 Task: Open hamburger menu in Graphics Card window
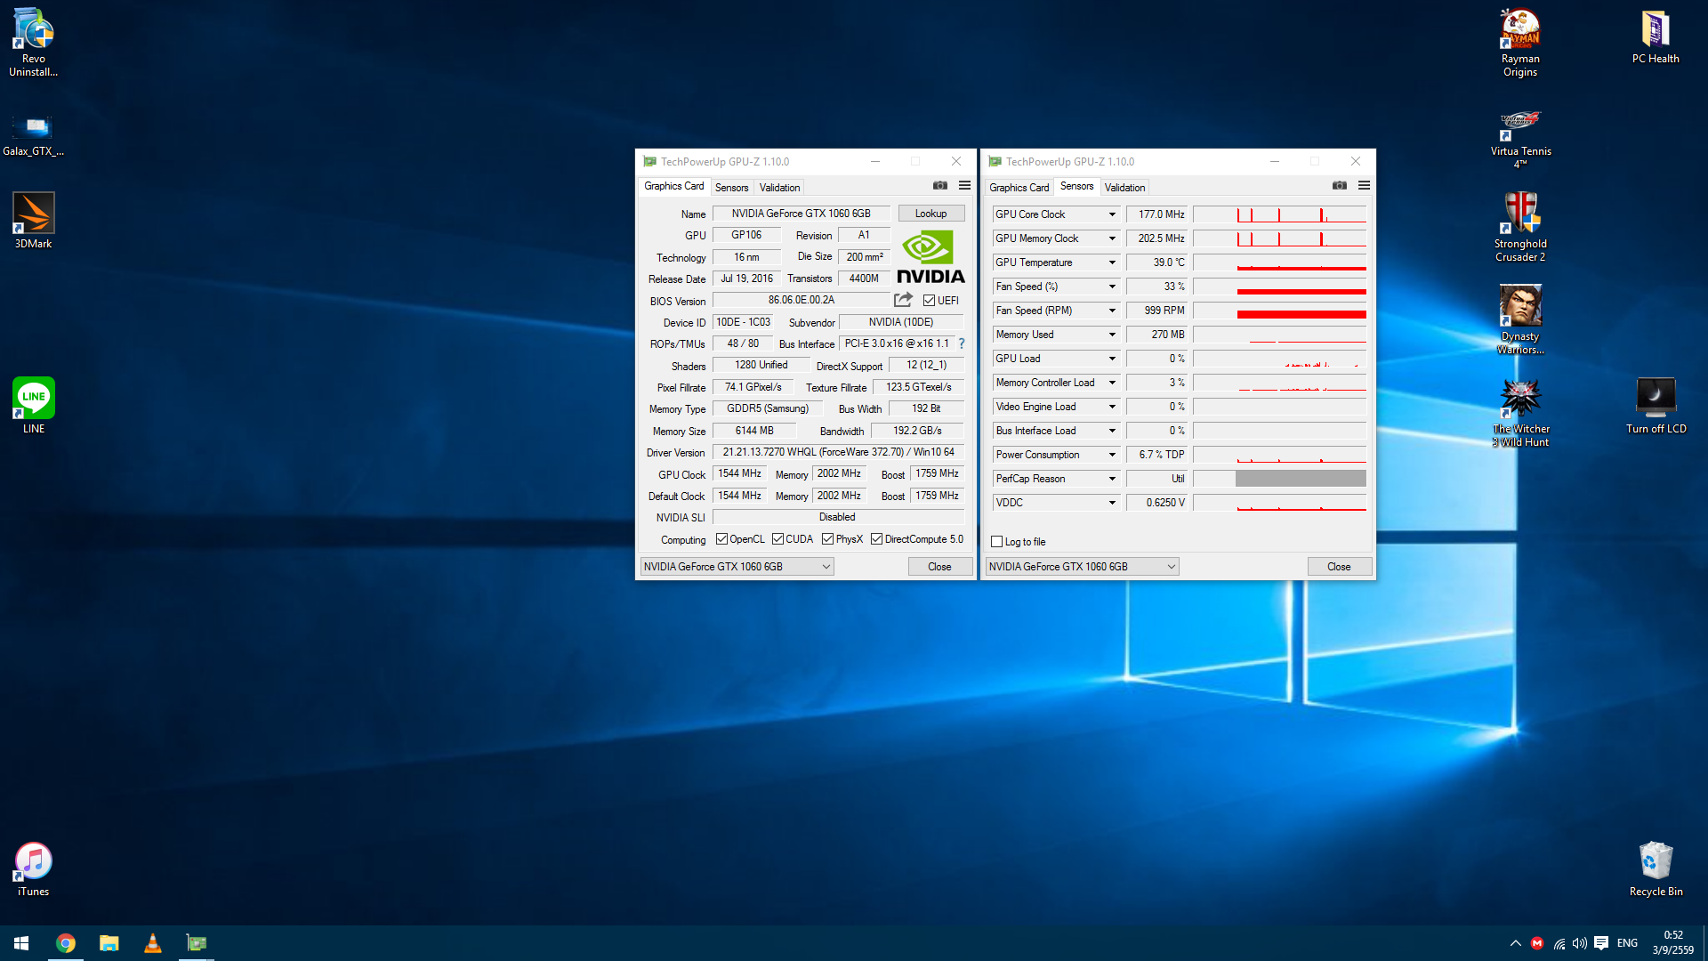pyautogui.click(x=964, y=186)
